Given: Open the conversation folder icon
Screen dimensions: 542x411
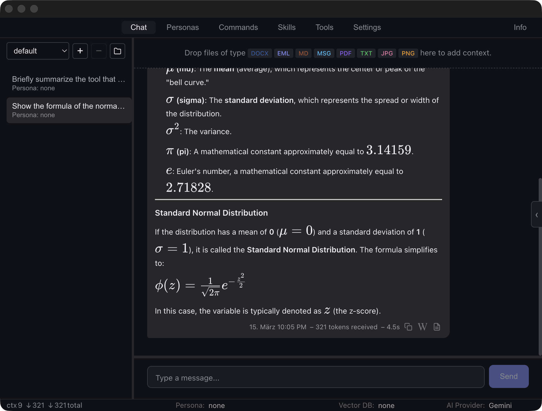Looking at the screenshot, I should (x=117, y=51).
